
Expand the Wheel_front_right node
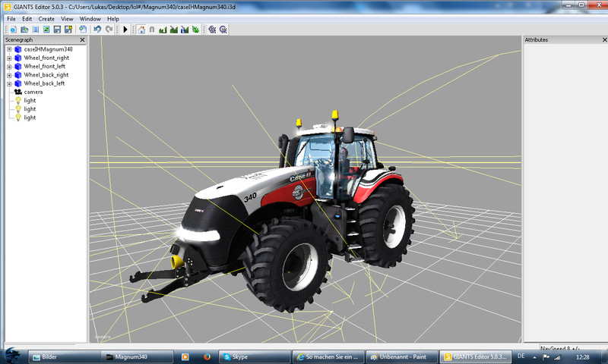click(x=9, y=58)
